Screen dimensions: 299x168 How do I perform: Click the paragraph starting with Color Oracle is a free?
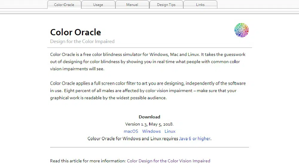(x=148, y=62)
